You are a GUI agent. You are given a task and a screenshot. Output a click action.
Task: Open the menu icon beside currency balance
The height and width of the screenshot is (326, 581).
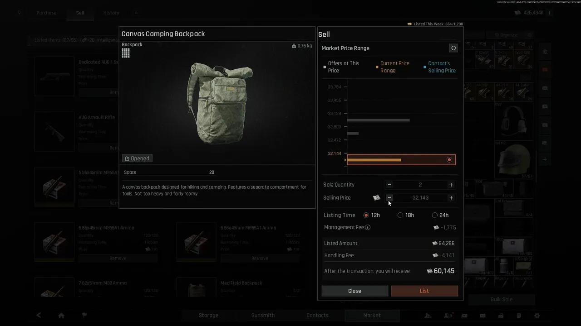point(549,13)
